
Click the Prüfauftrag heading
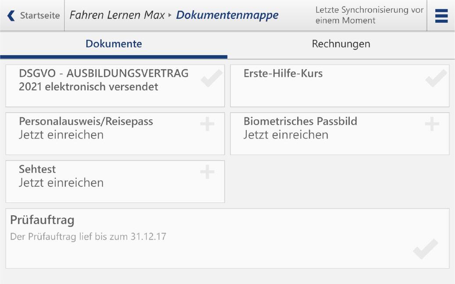[43, 220]
